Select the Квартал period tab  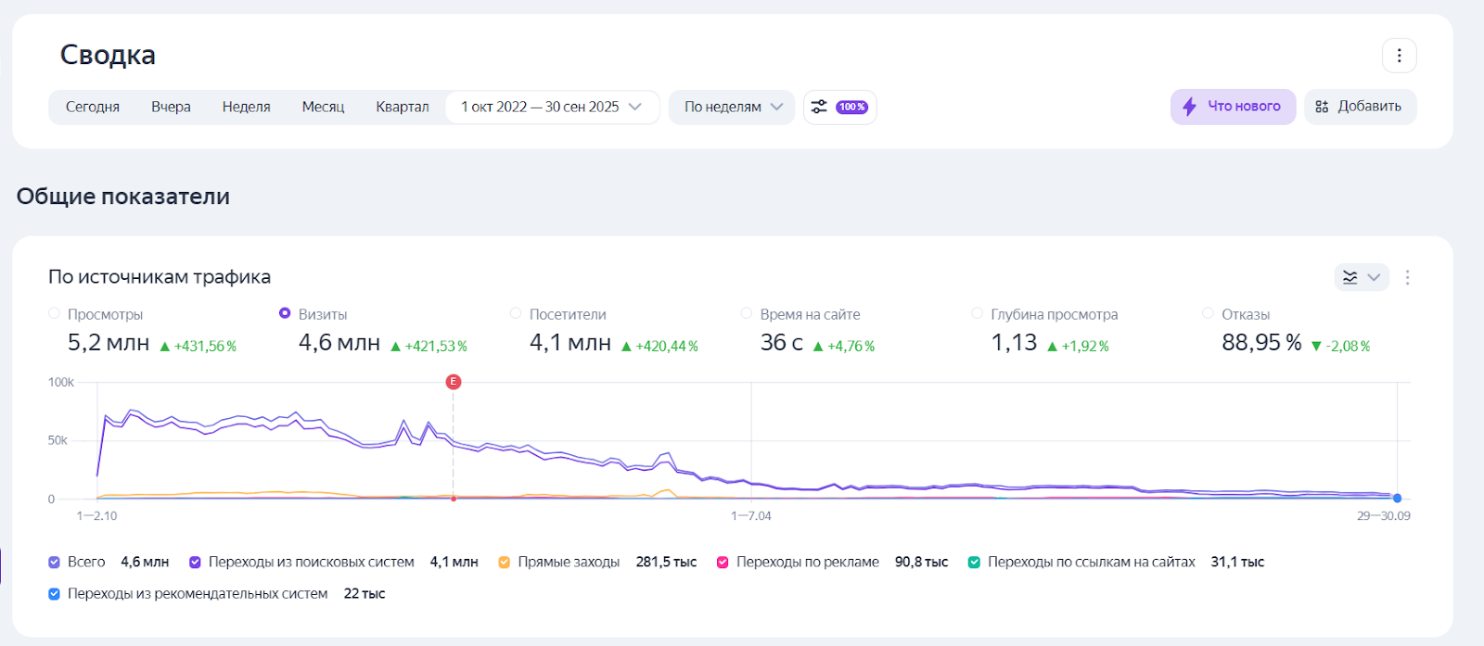(x=402, y=107)
